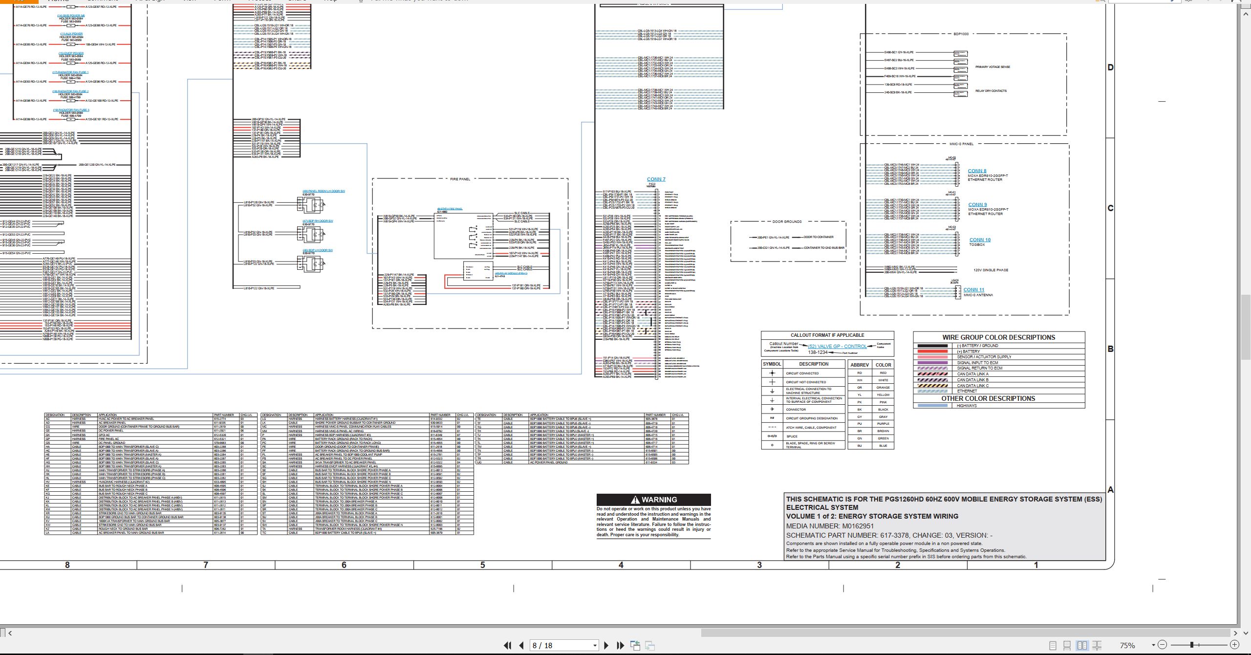Open the CONN 9 link
The height and width of the screenshot is (655, 1251).
pos(977,205)
